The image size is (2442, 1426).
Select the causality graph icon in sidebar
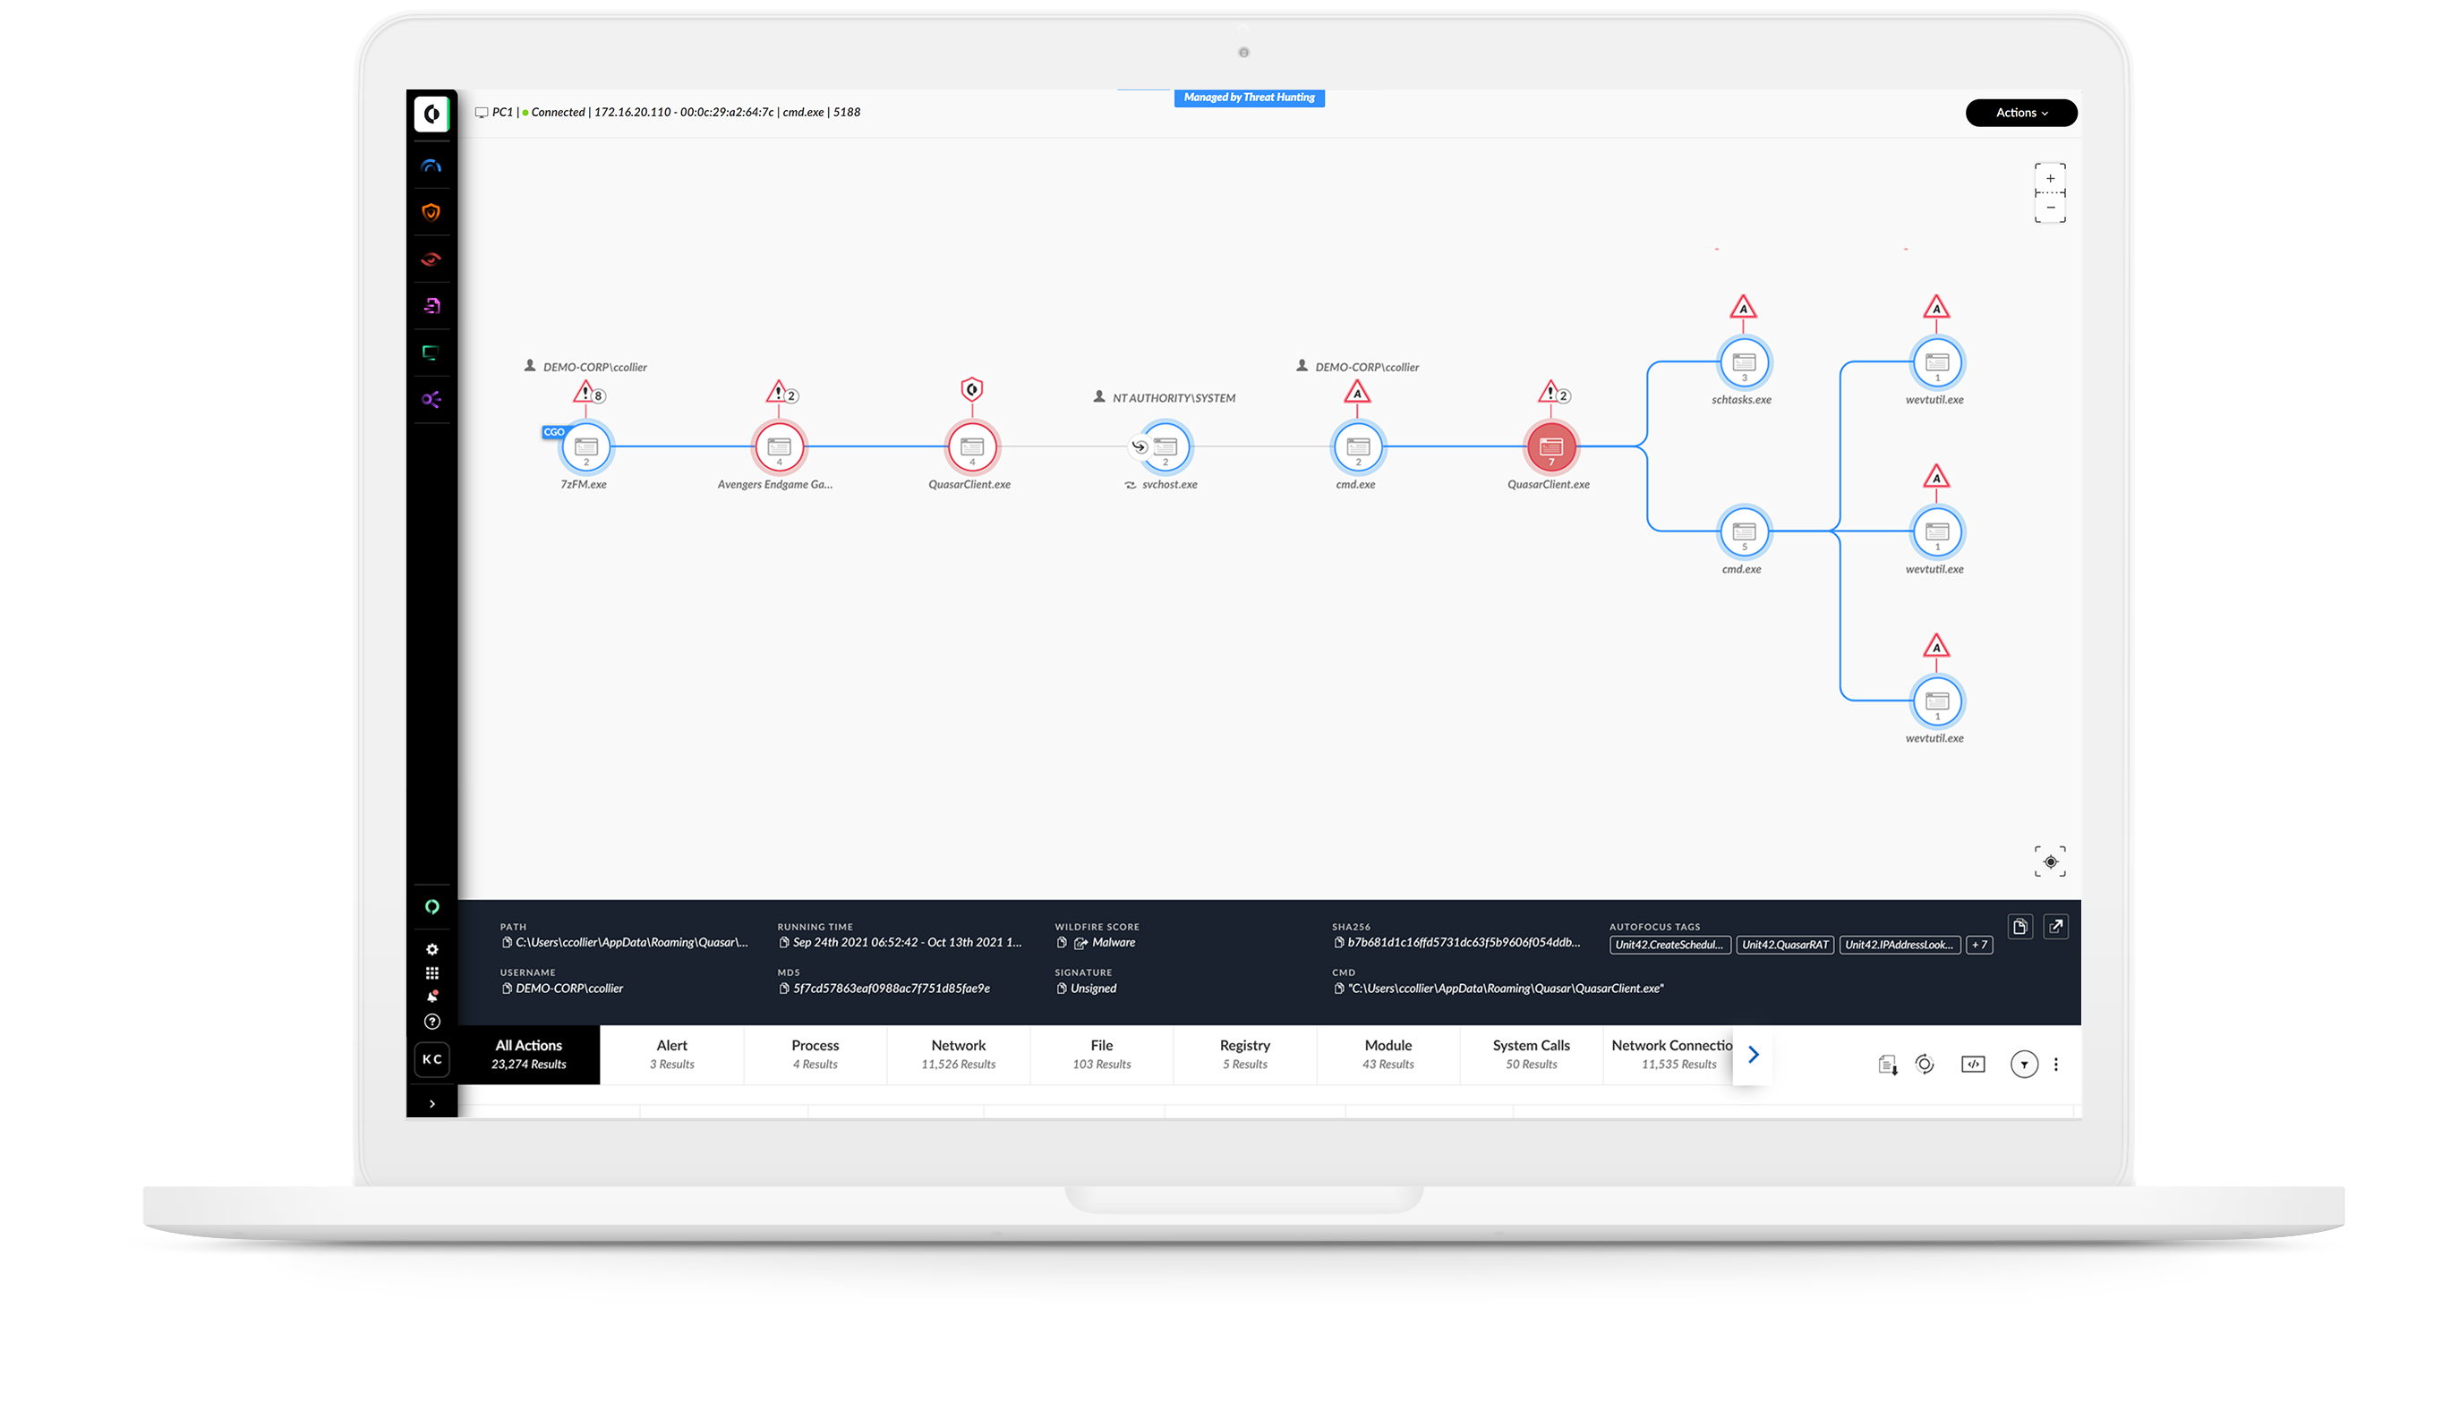click(x=432, y=400)
